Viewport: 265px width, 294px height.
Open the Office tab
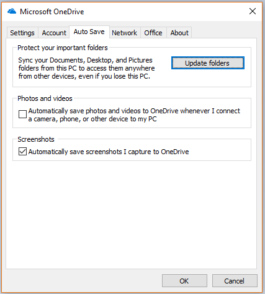click(153, 33)
